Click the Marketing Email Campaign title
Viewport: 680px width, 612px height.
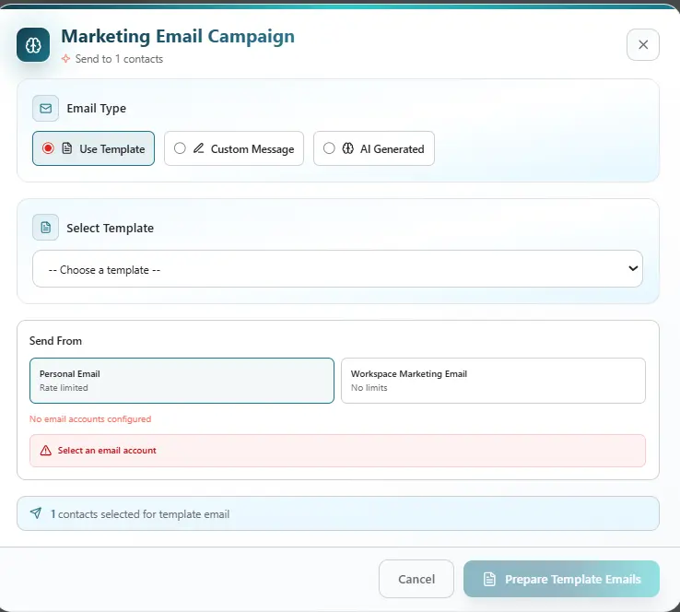pyautogui.click(x=178, y=37)
